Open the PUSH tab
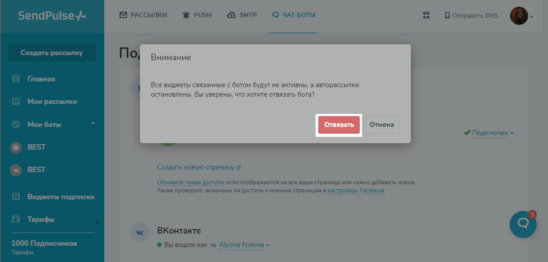The width and height of the screenshot is (548, 262). pyautogui.click(x=197, y=15)
